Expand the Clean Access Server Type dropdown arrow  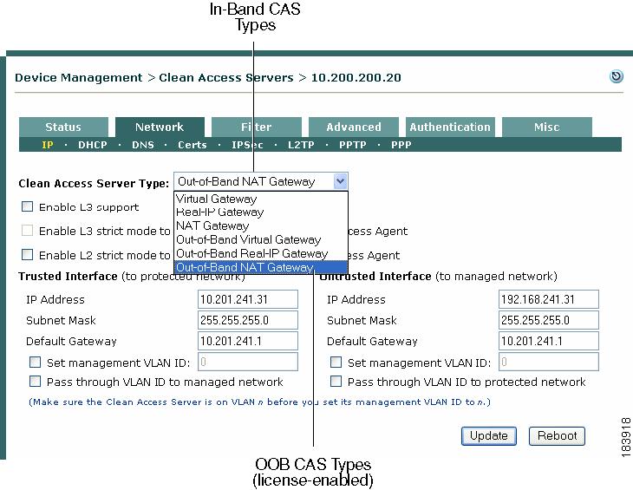(340, 181)
